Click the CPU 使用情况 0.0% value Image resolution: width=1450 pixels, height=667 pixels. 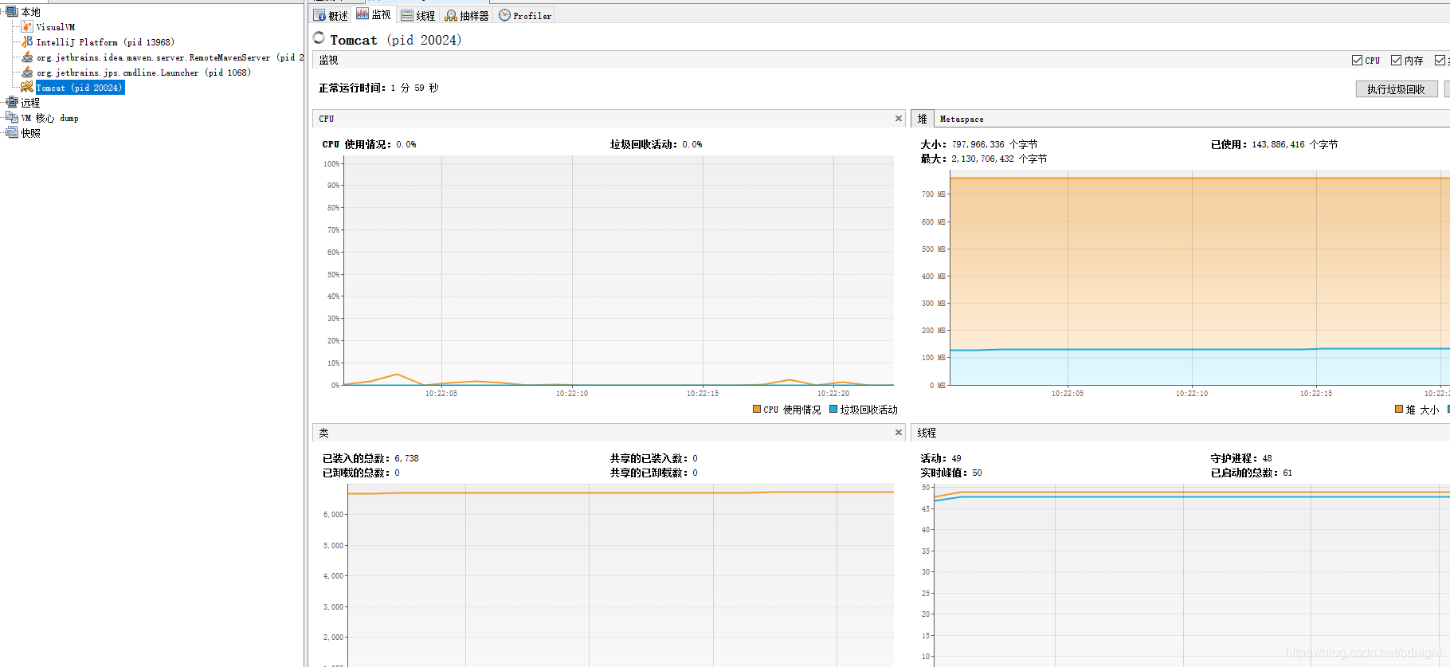pos(406,144)
